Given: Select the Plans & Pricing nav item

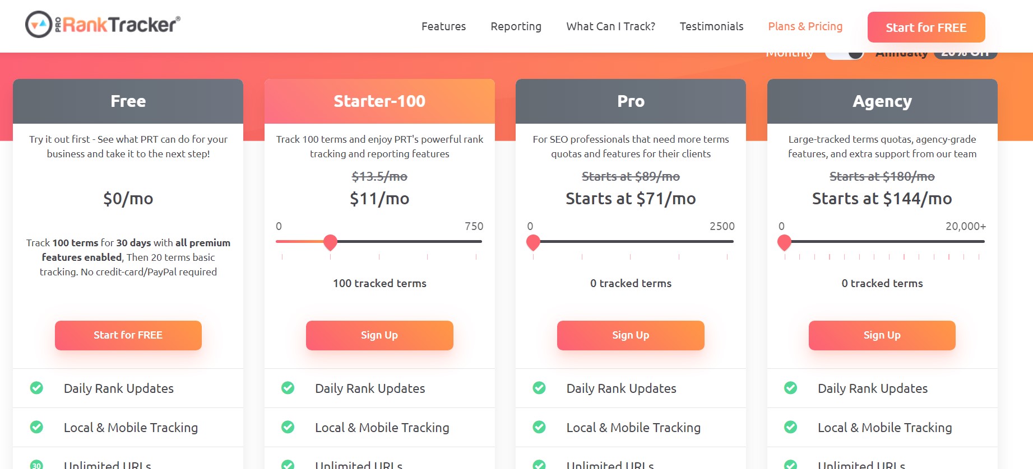Looking at the screenshot, I should pyautogui.click(x=805, y=26).
